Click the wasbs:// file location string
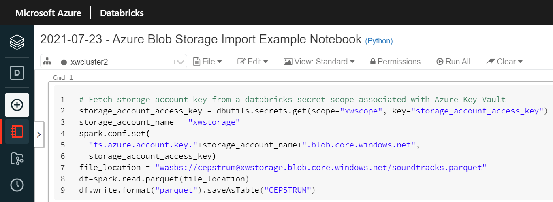The width and height of the screenshot is (553, 202). pyautogui.click(x=321, y=168)
